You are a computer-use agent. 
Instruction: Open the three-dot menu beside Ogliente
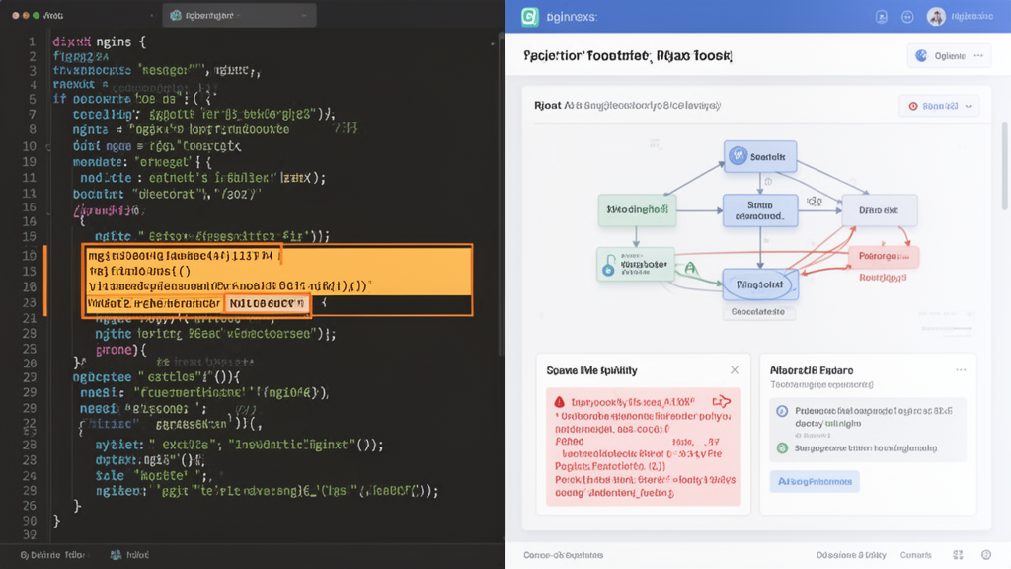pos(978,56)
